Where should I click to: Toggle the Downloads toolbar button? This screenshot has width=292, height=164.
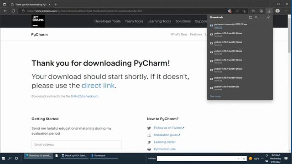[269, 11]
